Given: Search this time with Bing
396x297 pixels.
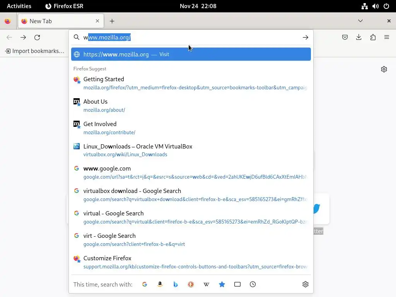Looking at the screenshot, I should (x=176, y=284).
